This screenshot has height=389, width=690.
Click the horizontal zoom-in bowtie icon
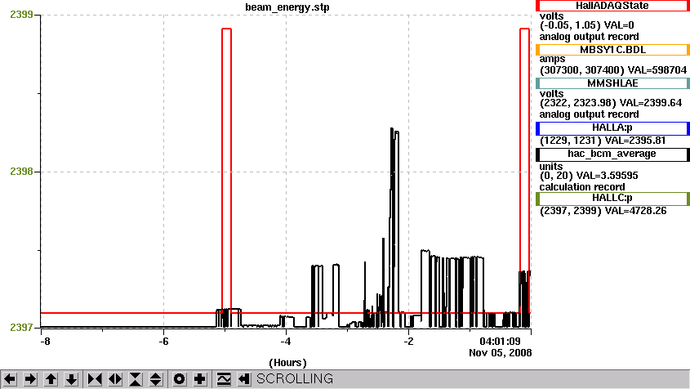pos(95,379)
